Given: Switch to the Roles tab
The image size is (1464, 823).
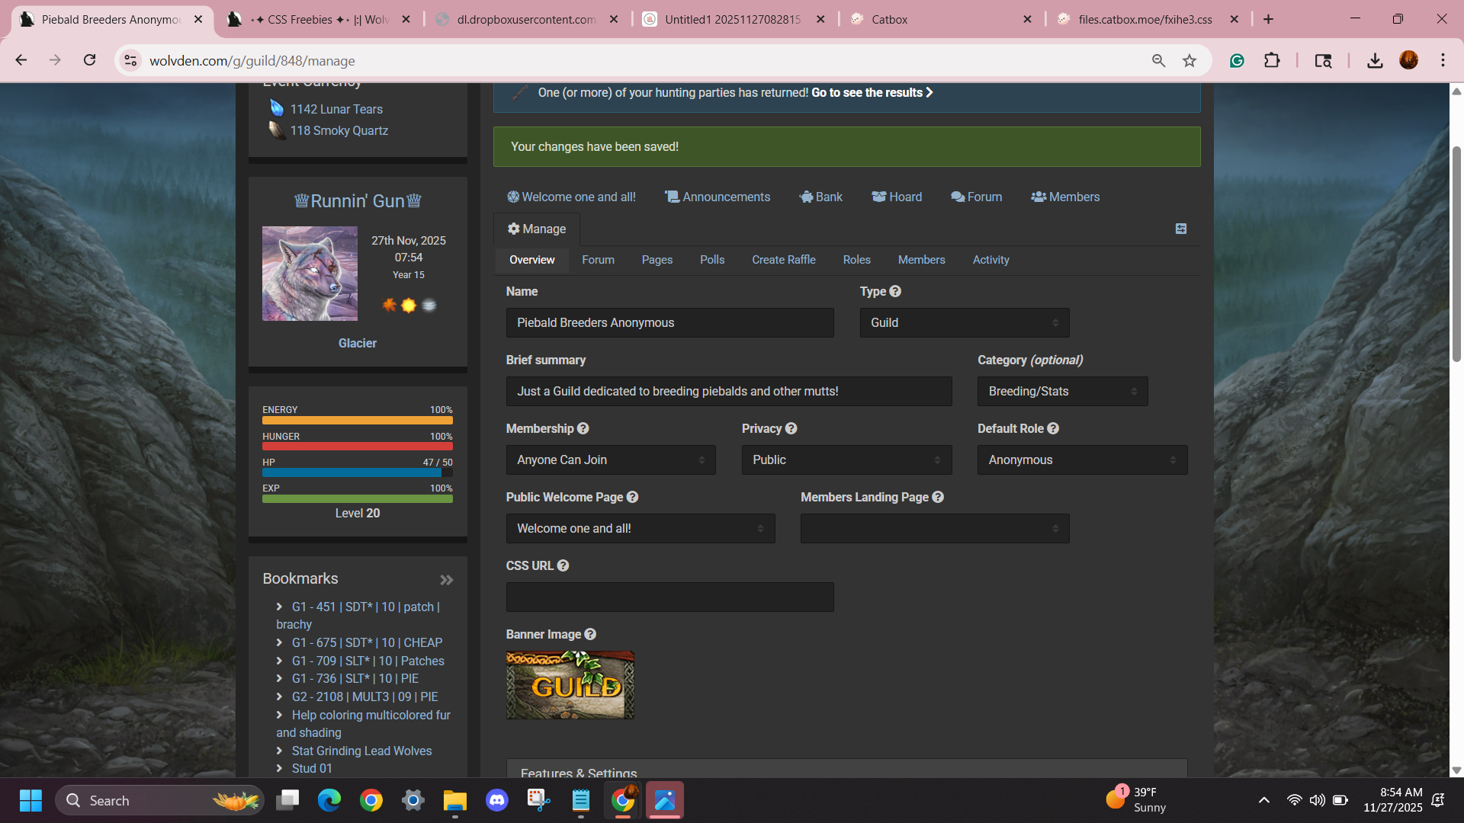Looking at the screenshot, I should pyautogui.click(x=856, y=260).
